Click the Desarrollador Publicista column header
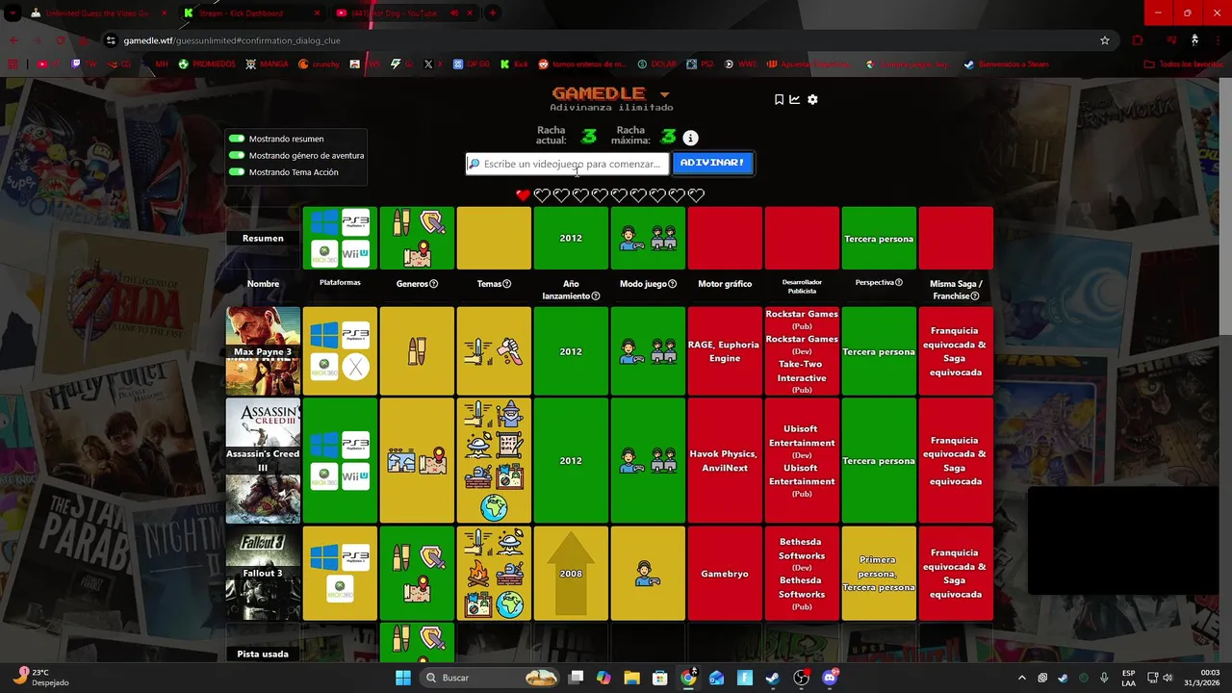The height and width of the screenshot is (693, 1232). pyautogui.click(x=802, y=286)
